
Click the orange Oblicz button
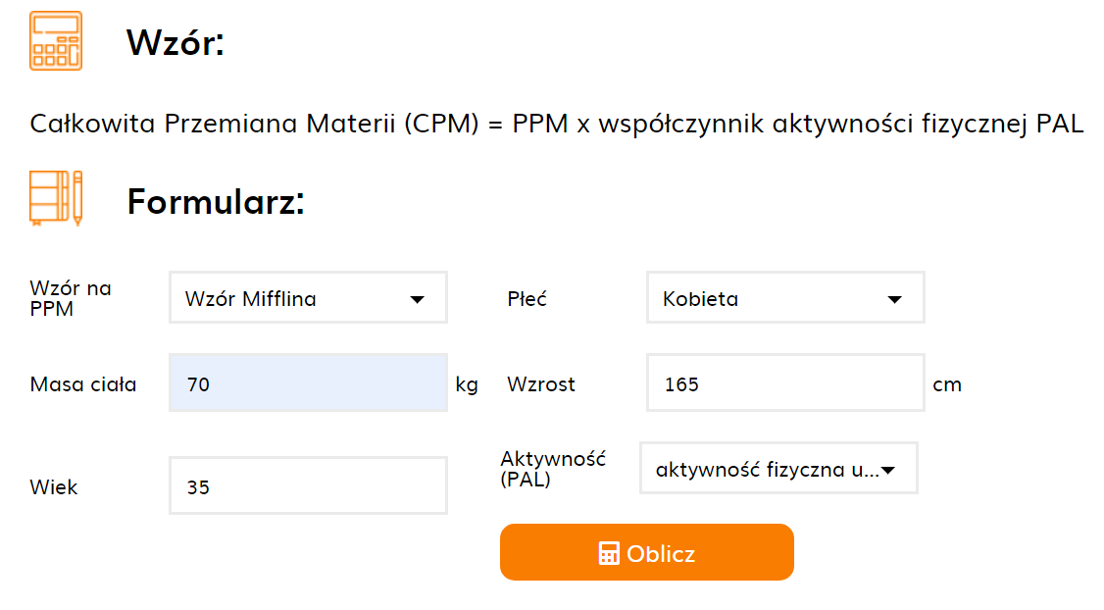646,552
